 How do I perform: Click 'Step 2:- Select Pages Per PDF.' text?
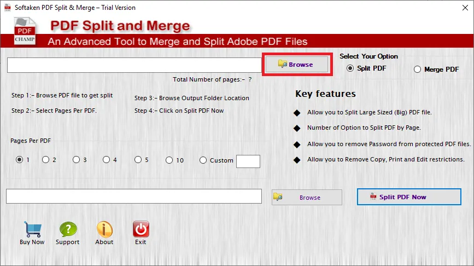(x=54, y=111)
